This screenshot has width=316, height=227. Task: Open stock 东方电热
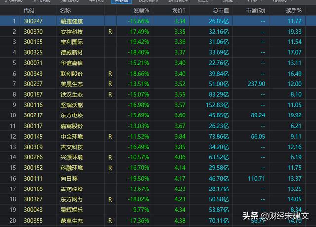click(72, 115)
